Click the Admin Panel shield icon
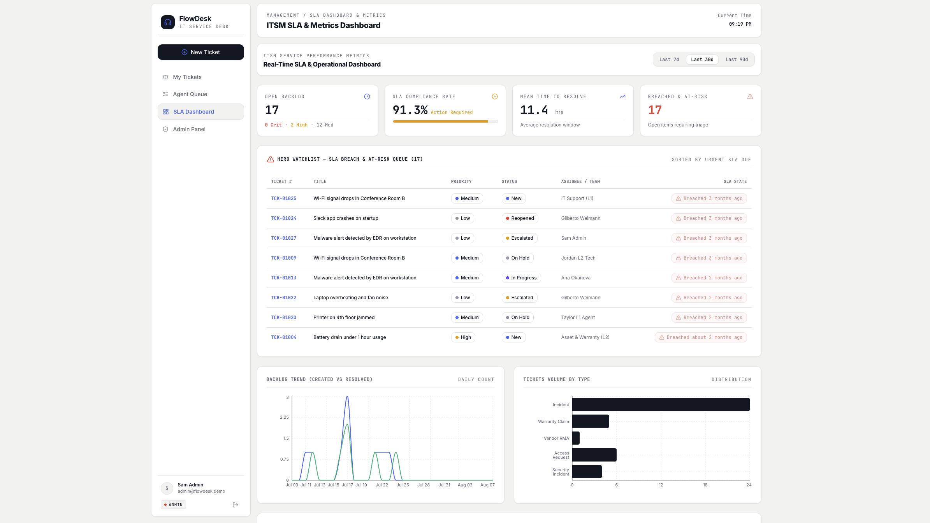This screenshot has height=523, width=930. coord(165,129)
